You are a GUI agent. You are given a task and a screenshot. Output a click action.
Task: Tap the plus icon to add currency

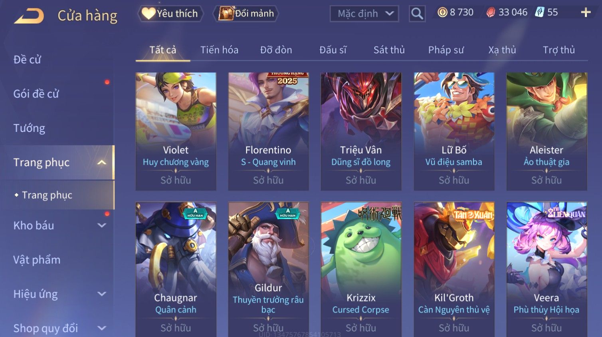pos(586,12)
